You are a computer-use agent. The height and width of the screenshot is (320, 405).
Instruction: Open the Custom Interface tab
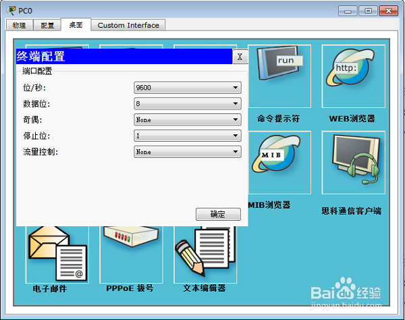tap(128, 25)
